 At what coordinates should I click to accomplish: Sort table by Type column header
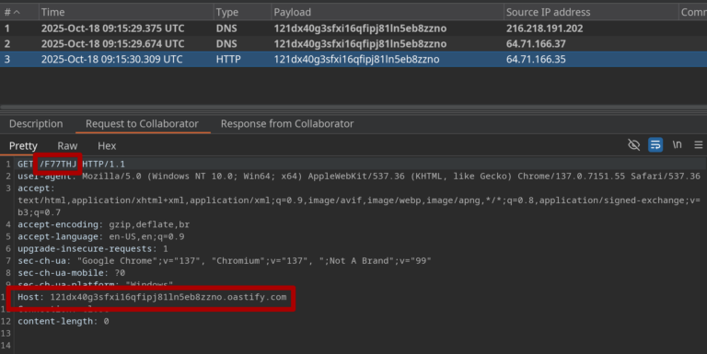(242, 12)
